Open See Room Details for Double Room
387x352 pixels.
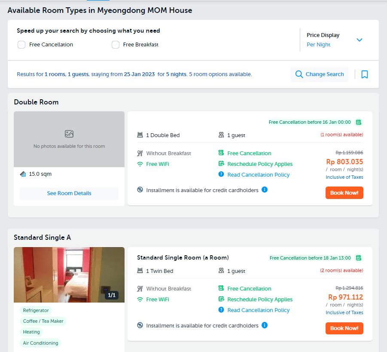69,193
